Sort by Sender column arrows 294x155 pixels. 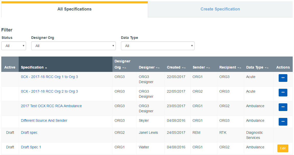[x=208, y=68]
